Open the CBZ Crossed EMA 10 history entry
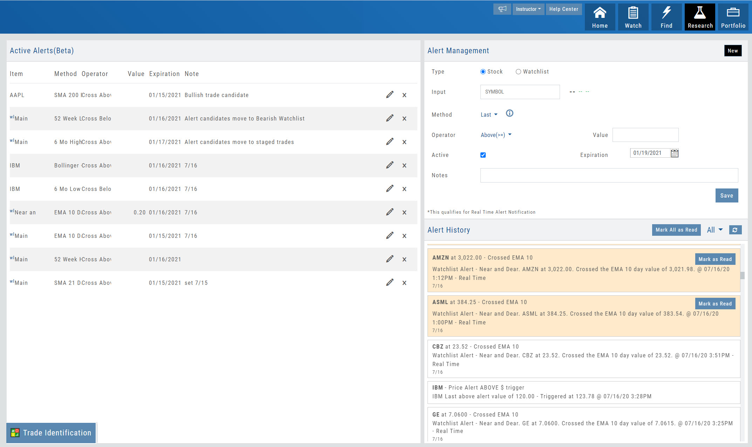This screenshot has width=752, height=447. click(x=583, y=359)
